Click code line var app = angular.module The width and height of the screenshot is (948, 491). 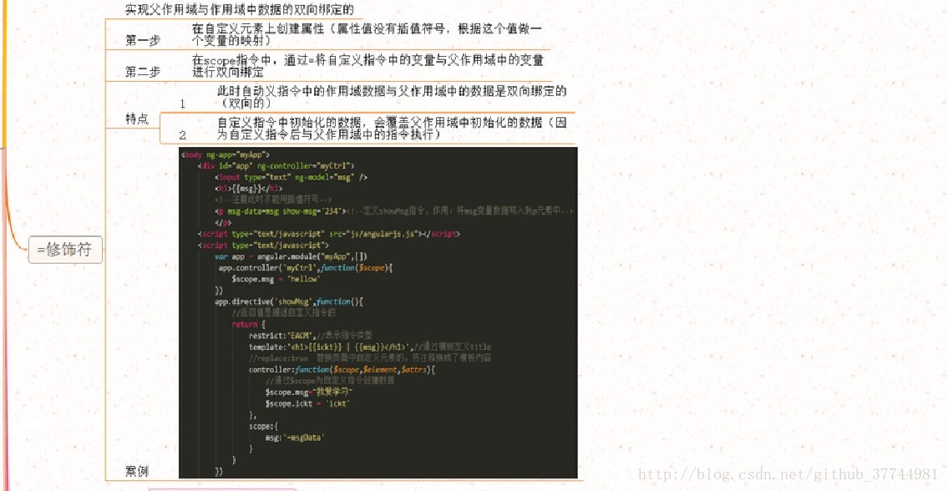coord(291,256)
